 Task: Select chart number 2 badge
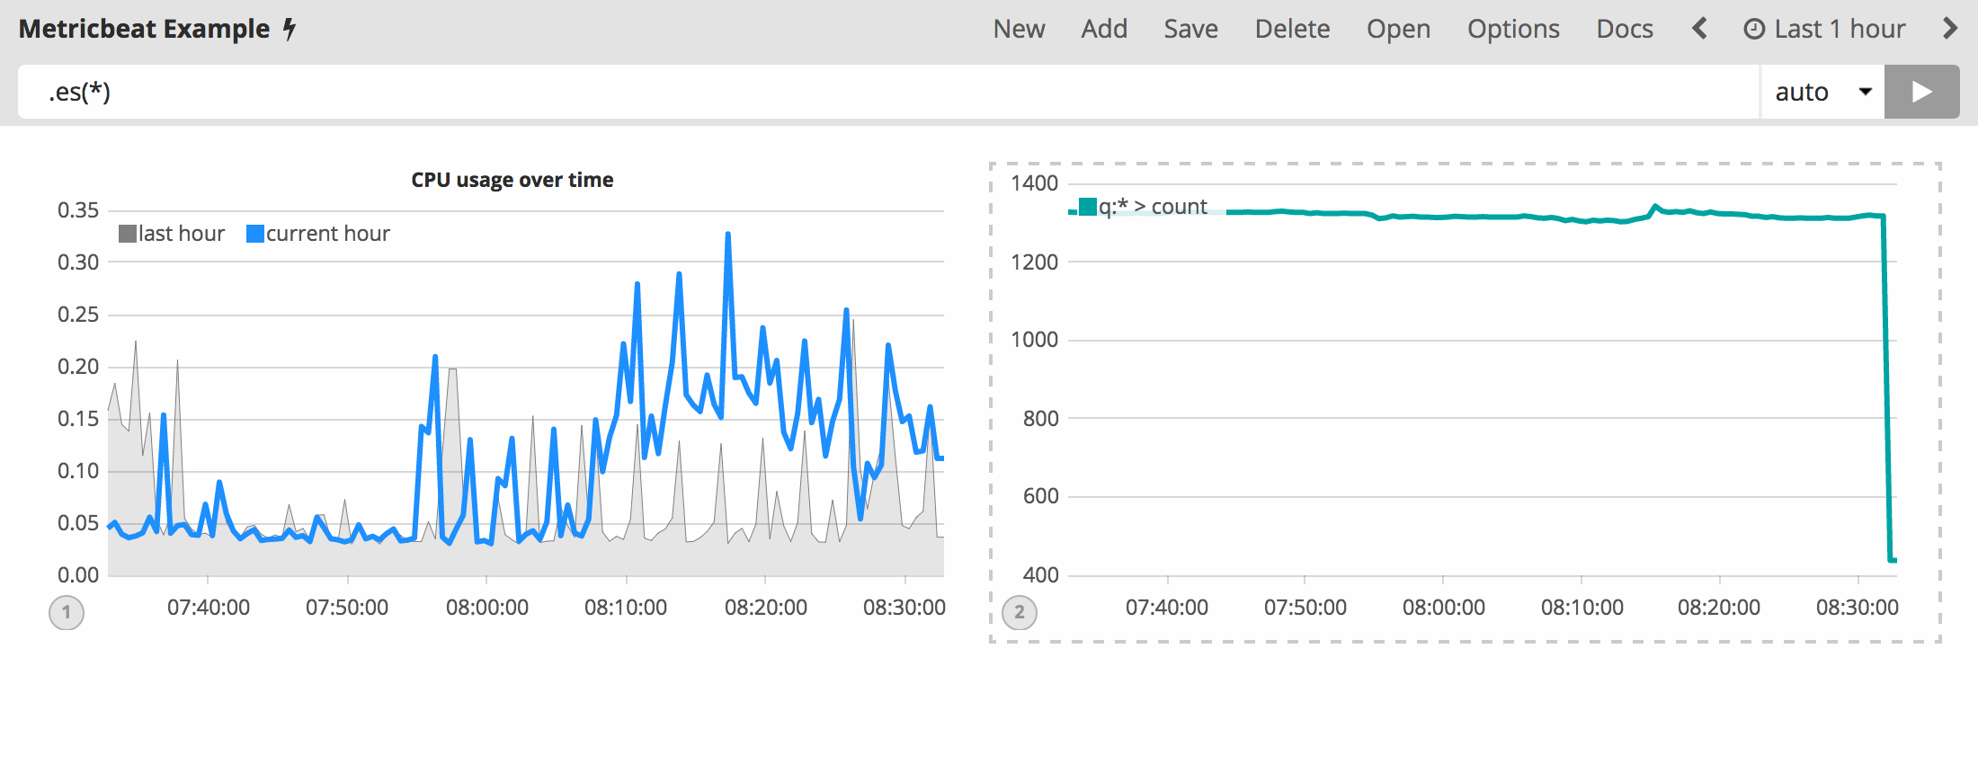click(1019, 613)
